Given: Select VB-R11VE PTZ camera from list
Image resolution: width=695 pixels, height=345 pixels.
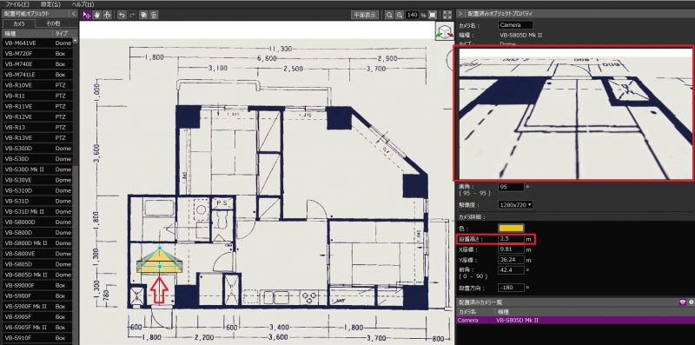Looking at the screenshot, I should click(x=36, y=106).
